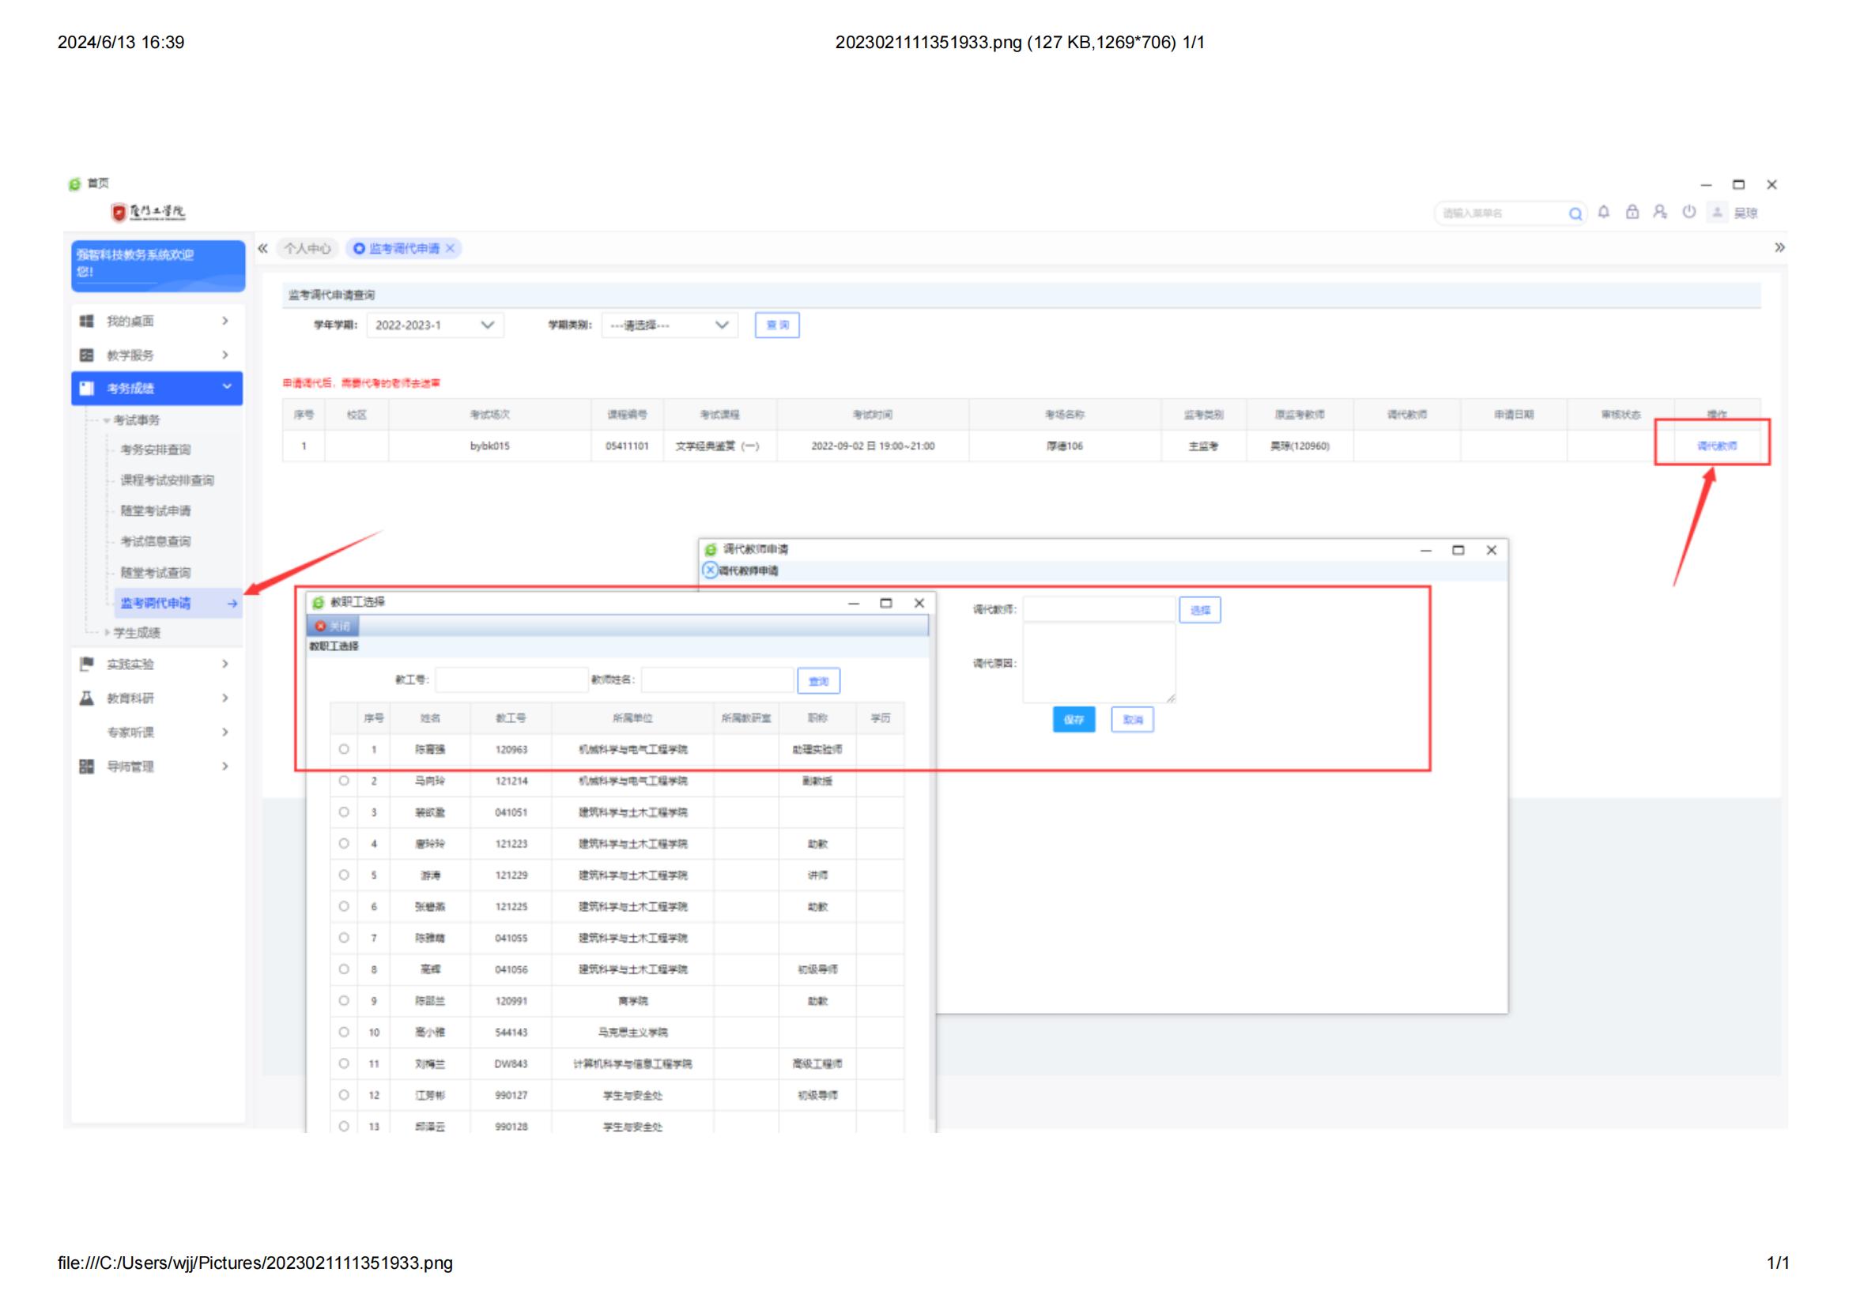Select radio button for row 5 游涛

344,875
